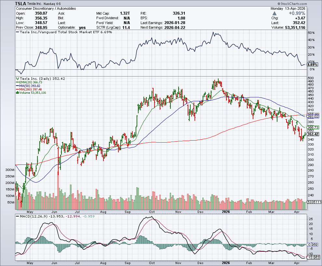Click the P/E value 326.31
The image size is (322, 266).
click(179, 13)
